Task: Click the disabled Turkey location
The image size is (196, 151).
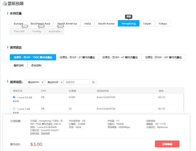Action: [37, 31]
